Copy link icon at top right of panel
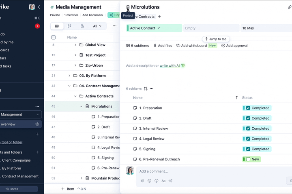Screen dimensions: 292x194 click(290, 7)
